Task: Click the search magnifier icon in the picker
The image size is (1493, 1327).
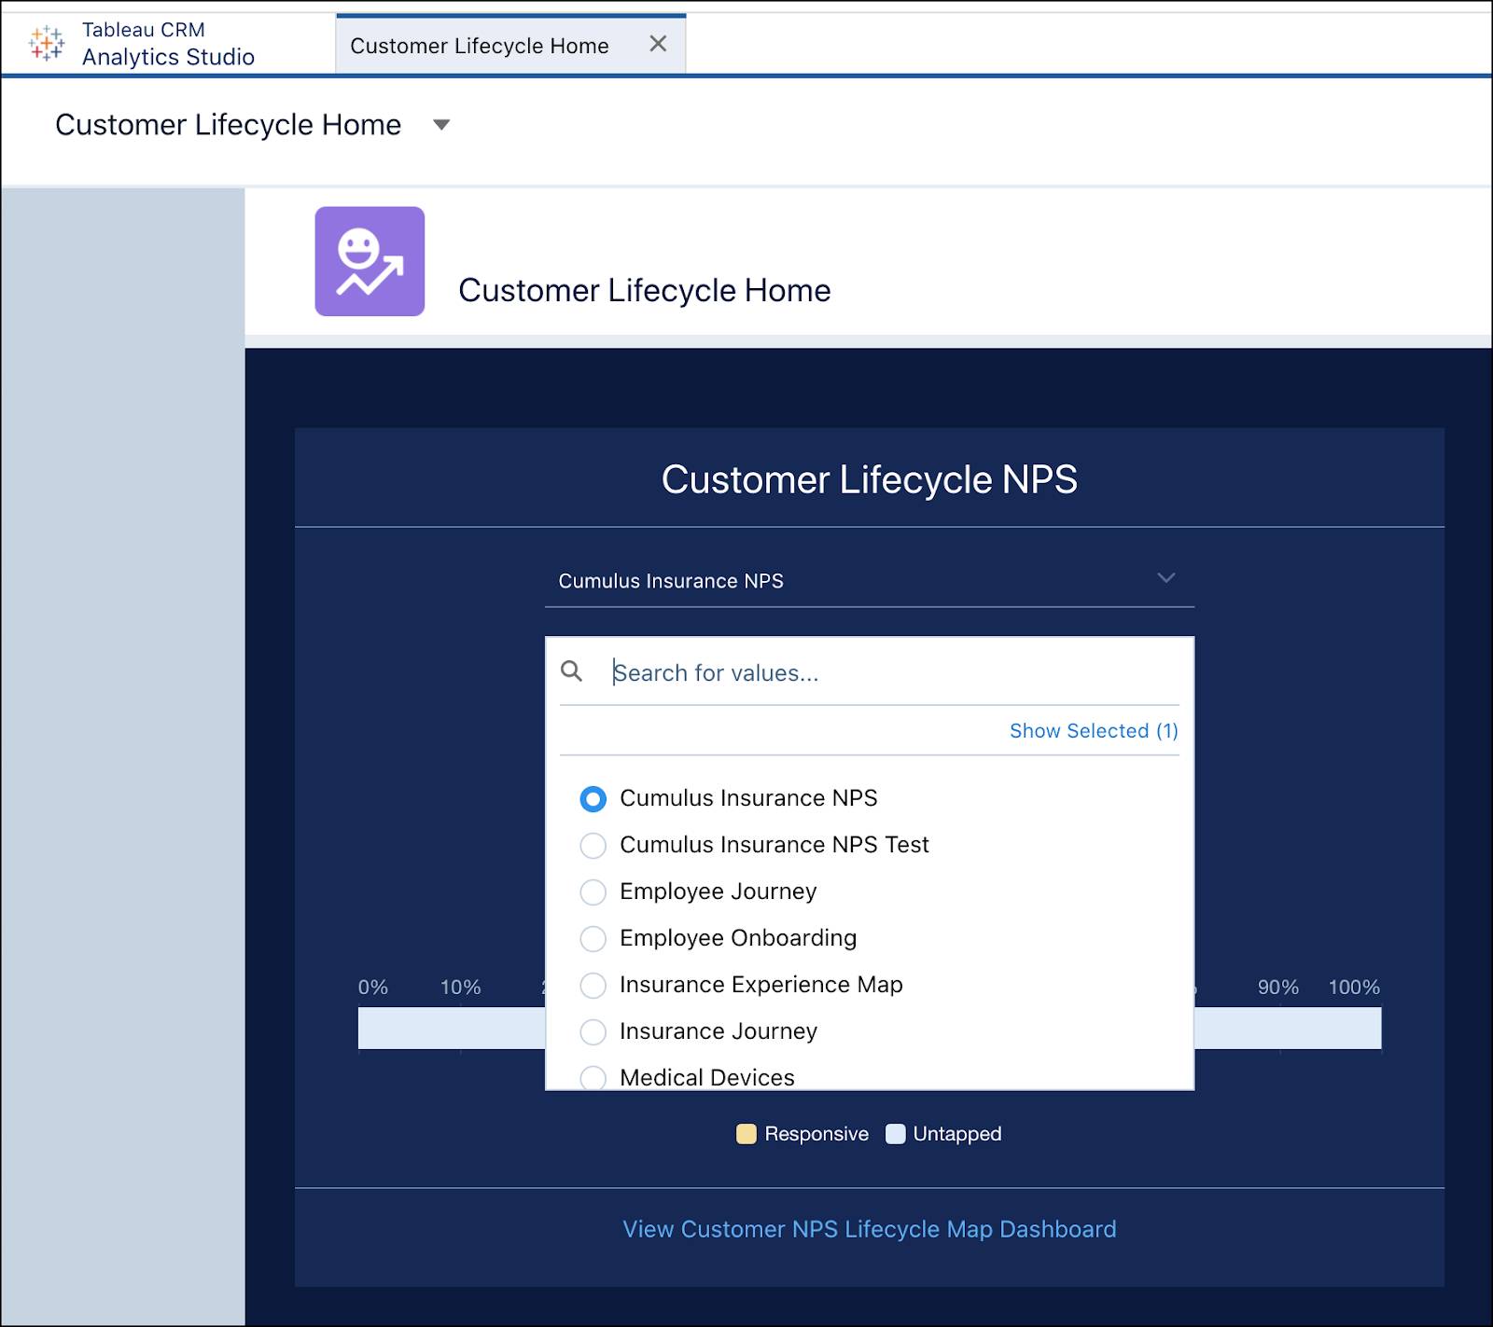Action: [572, 670]
